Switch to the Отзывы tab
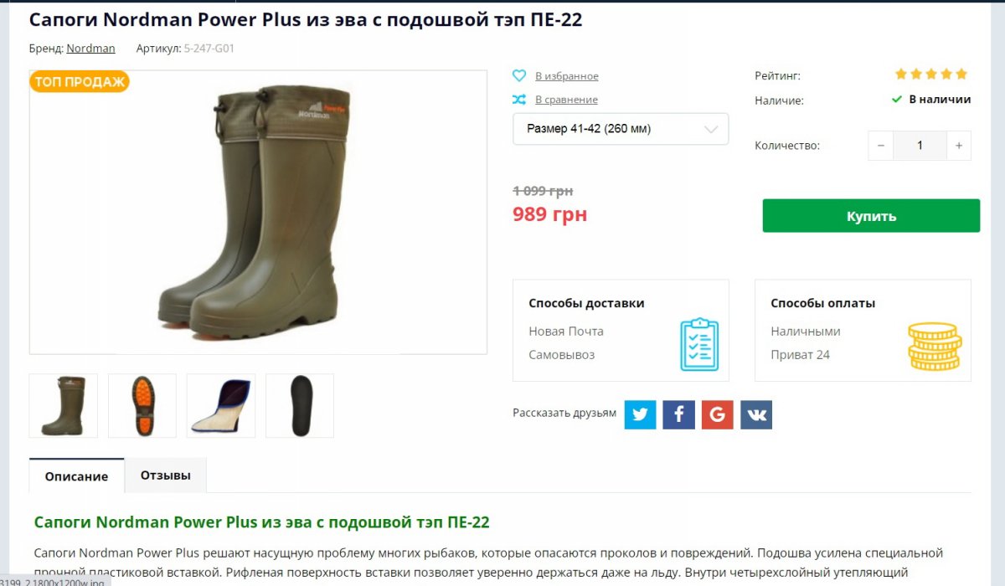 click(166, 475)
